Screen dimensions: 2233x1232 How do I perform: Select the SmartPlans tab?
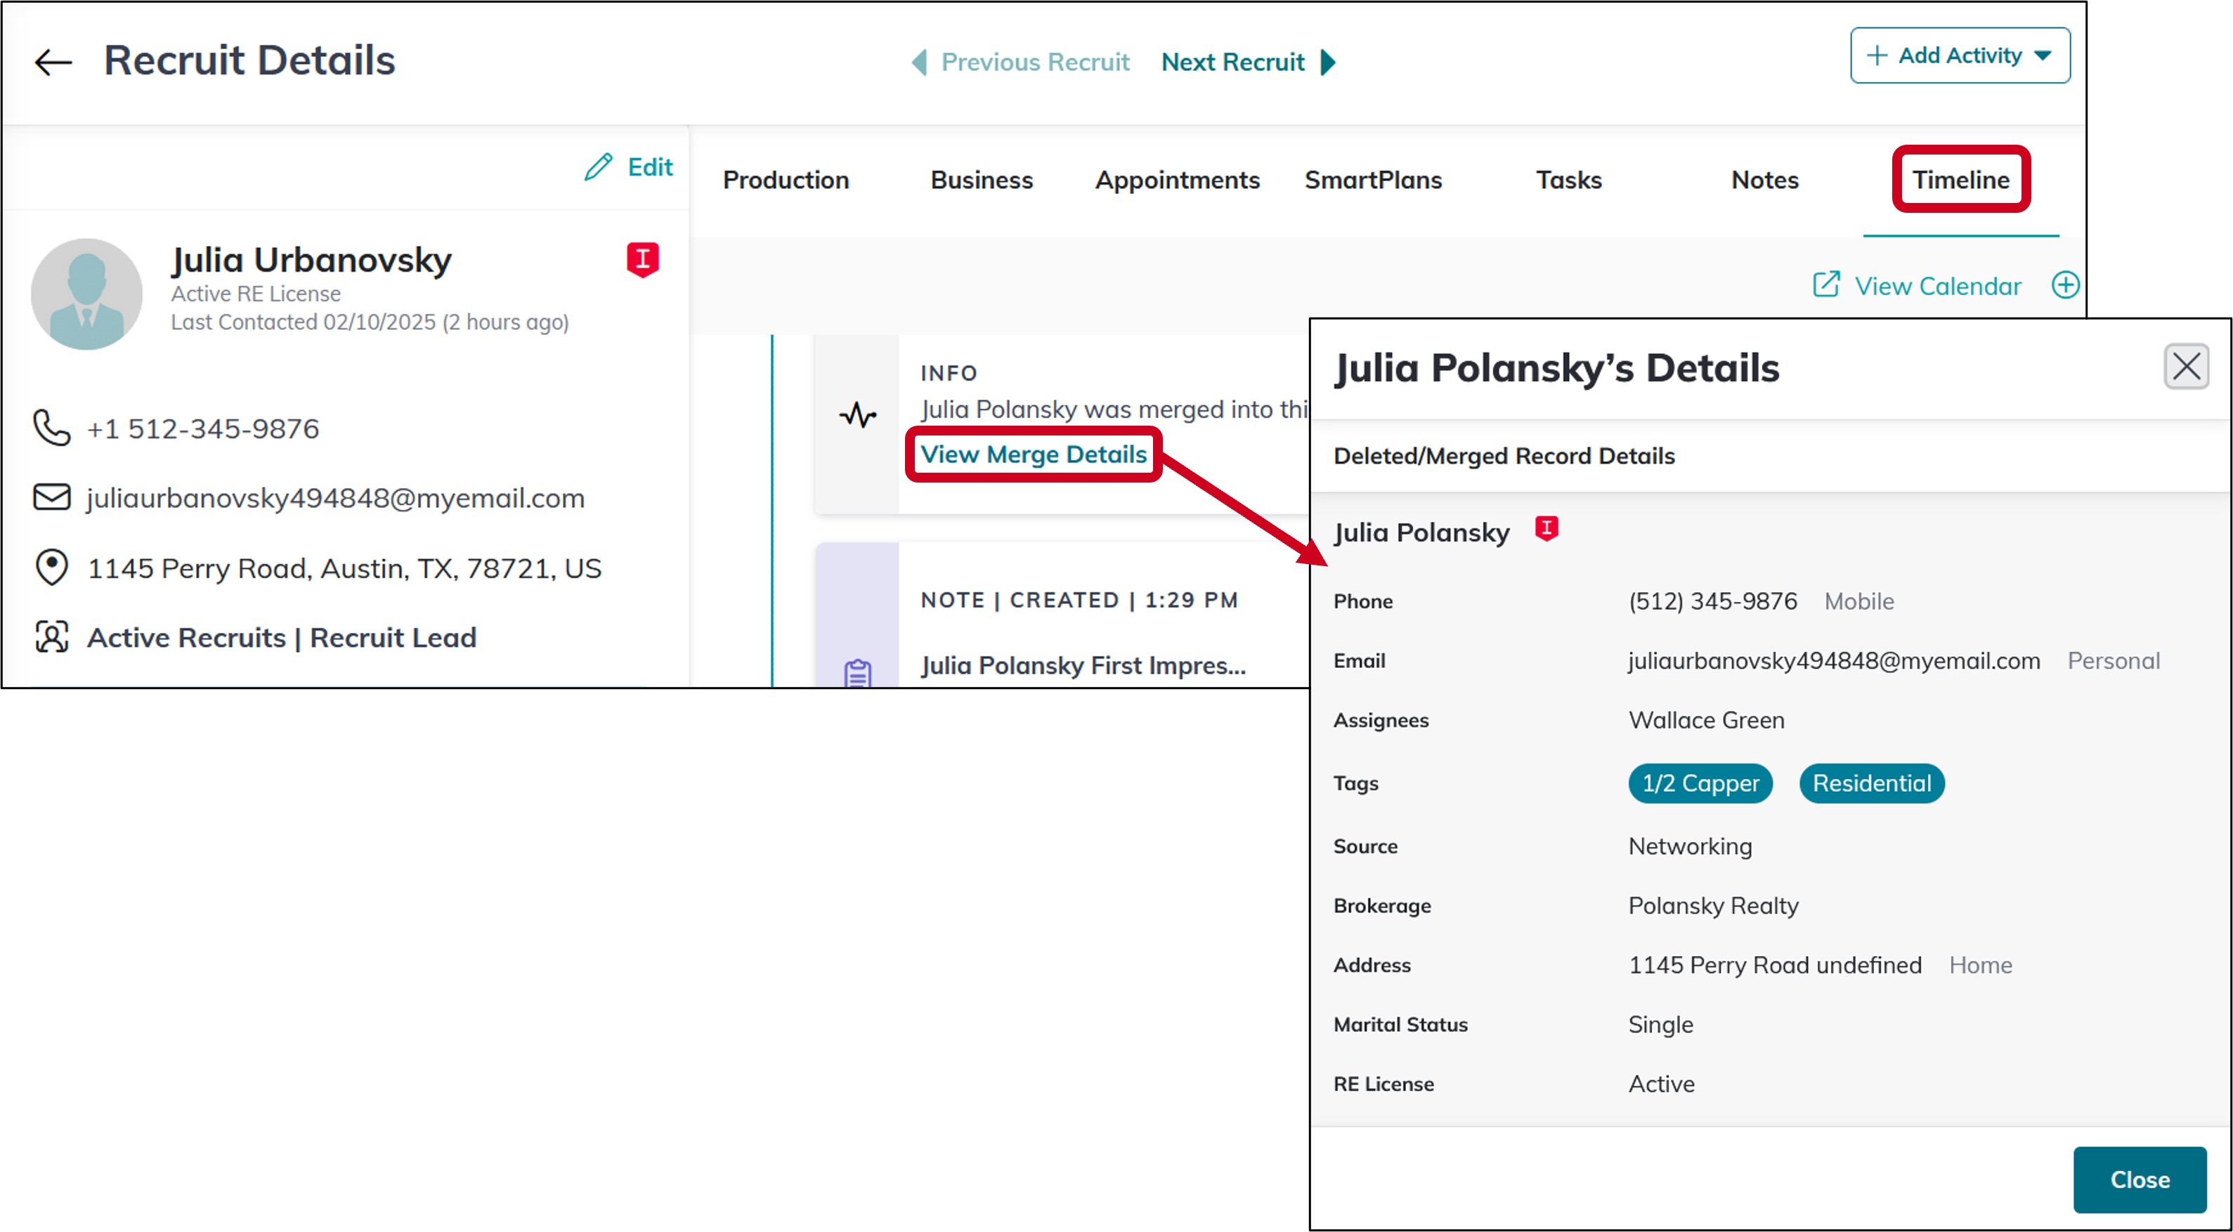(1372, 179)
